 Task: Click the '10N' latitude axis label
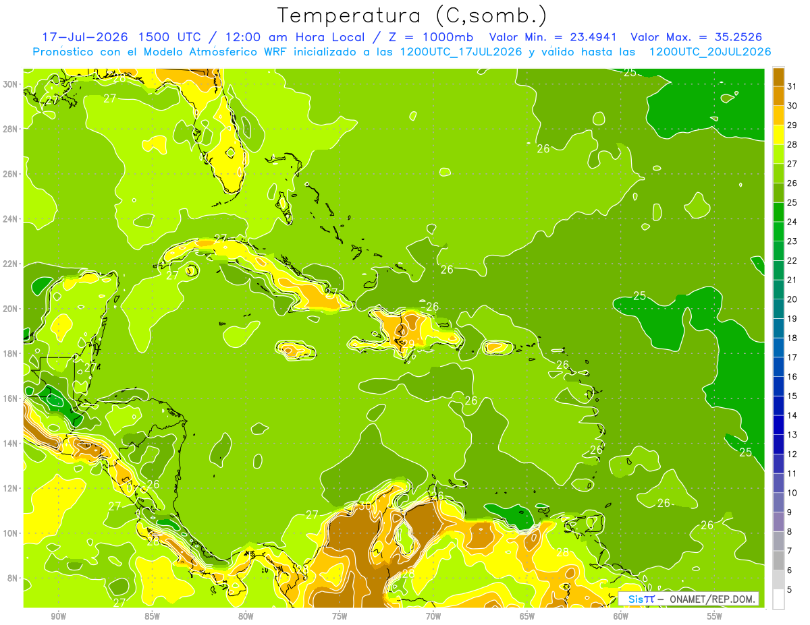click(10, 533)
